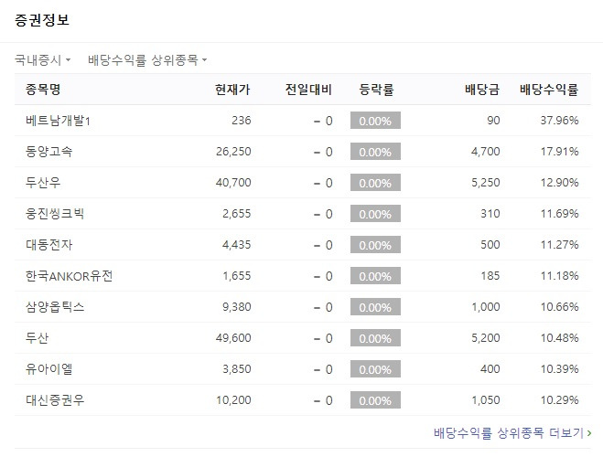Screen dimensions: 603x457
Task: Open the 동양고속 stock entry
Action: tap(48, 152)
